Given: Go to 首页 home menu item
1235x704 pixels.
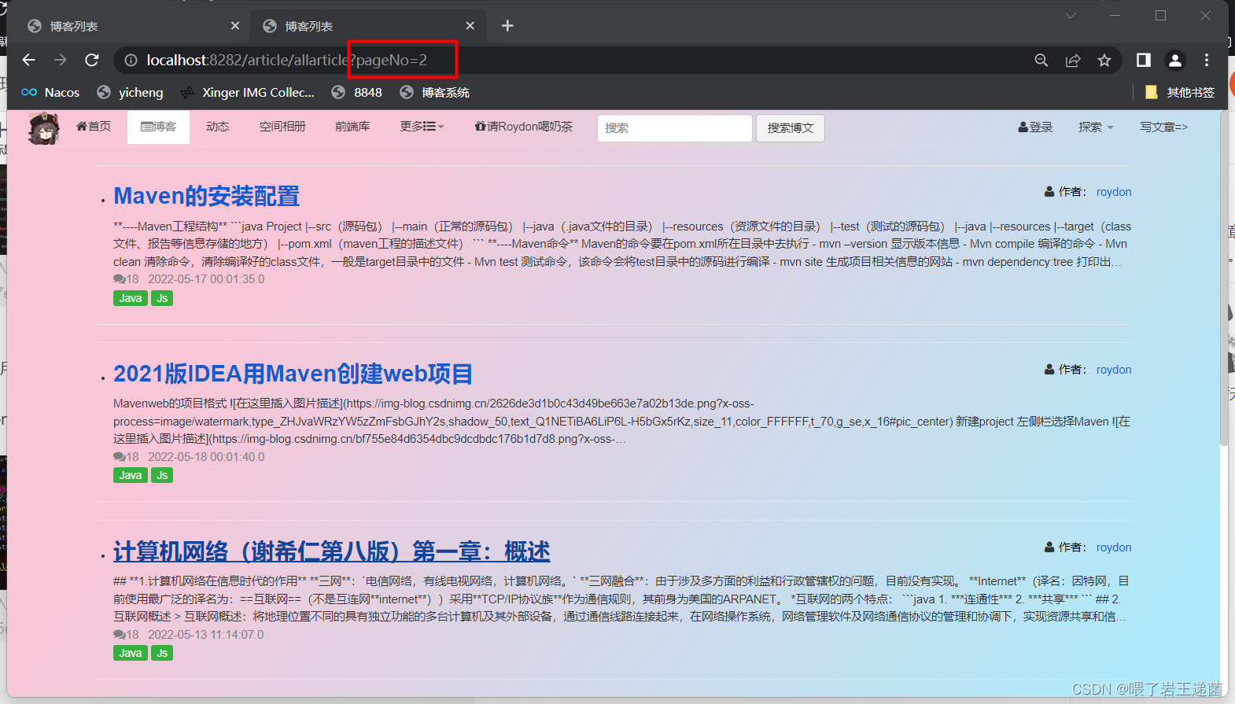Looking at the screenshot, I should [x=94, y=127].
